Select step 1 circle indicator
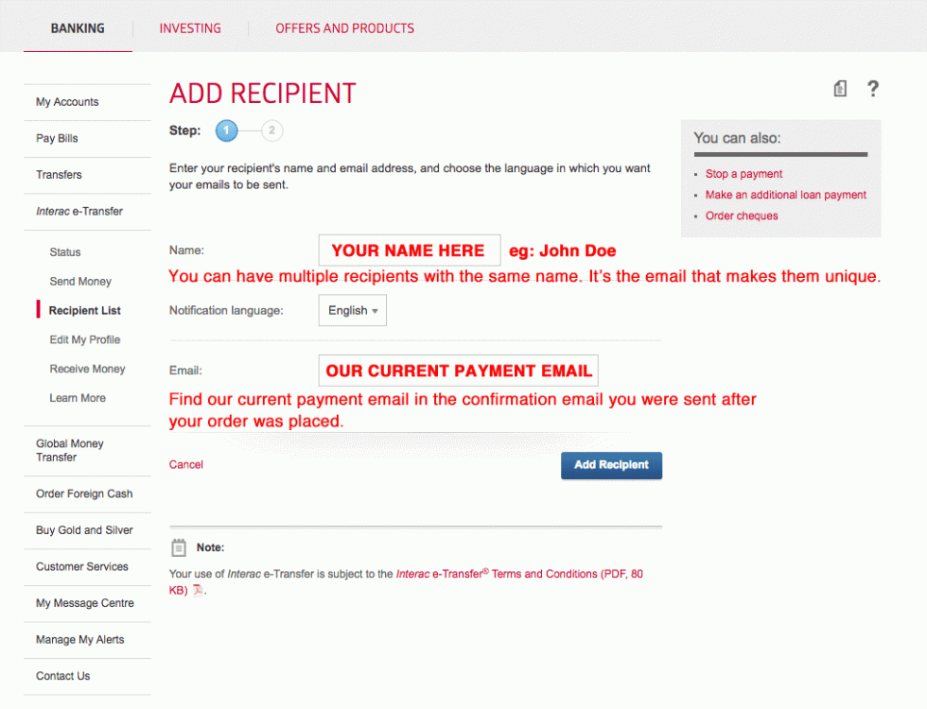 point(226,130)
